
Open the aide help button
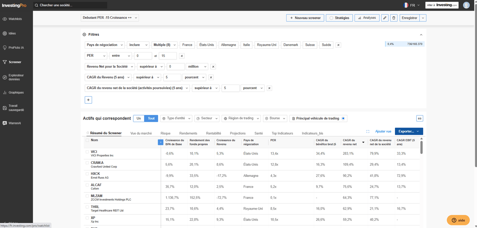click(458, 220)
